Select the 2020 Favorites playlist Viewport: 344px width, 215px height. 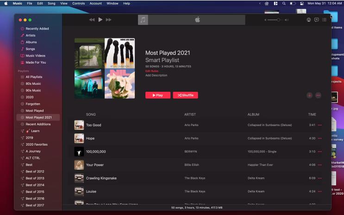(x=37, y=145)
